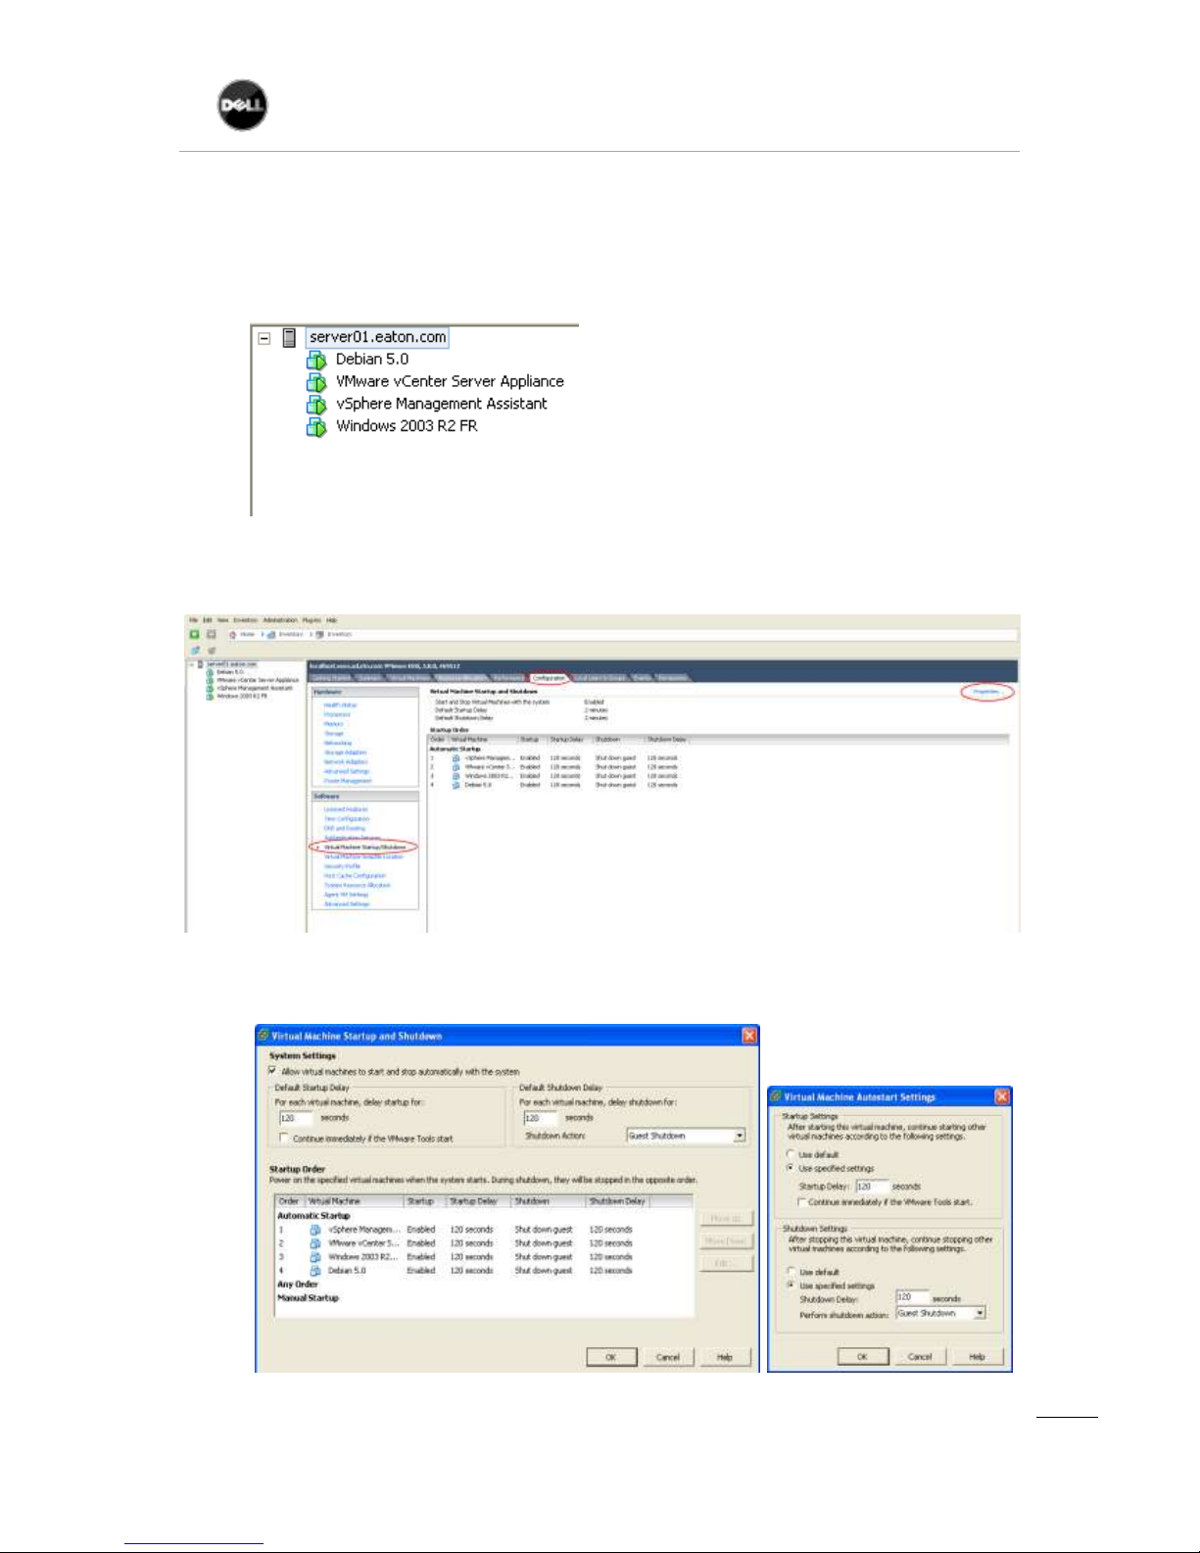1200x1553 pixels.
Task: Open the Administration menu in vSphere client
Action: (280, 620)
